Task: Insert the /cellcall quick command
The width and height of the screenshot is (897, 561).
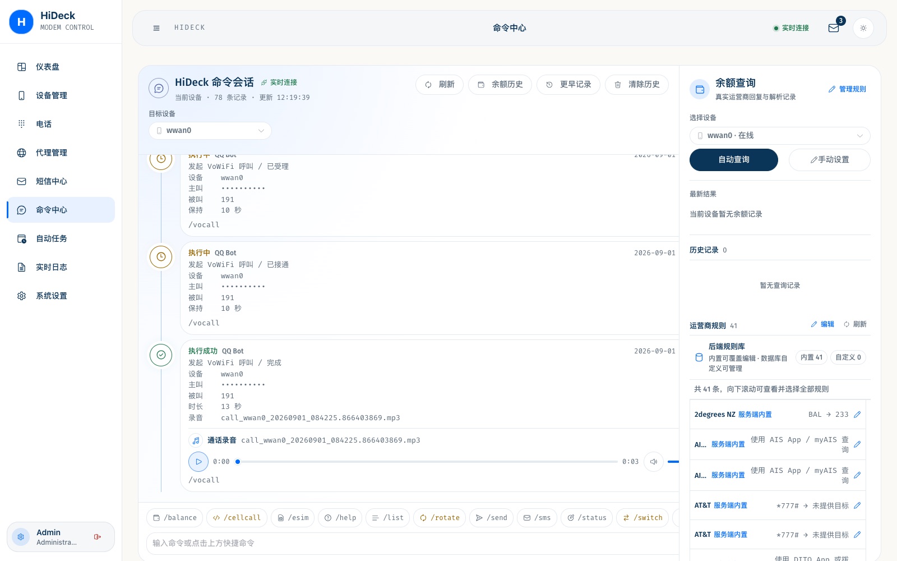Action: click(x=237, y=518)
